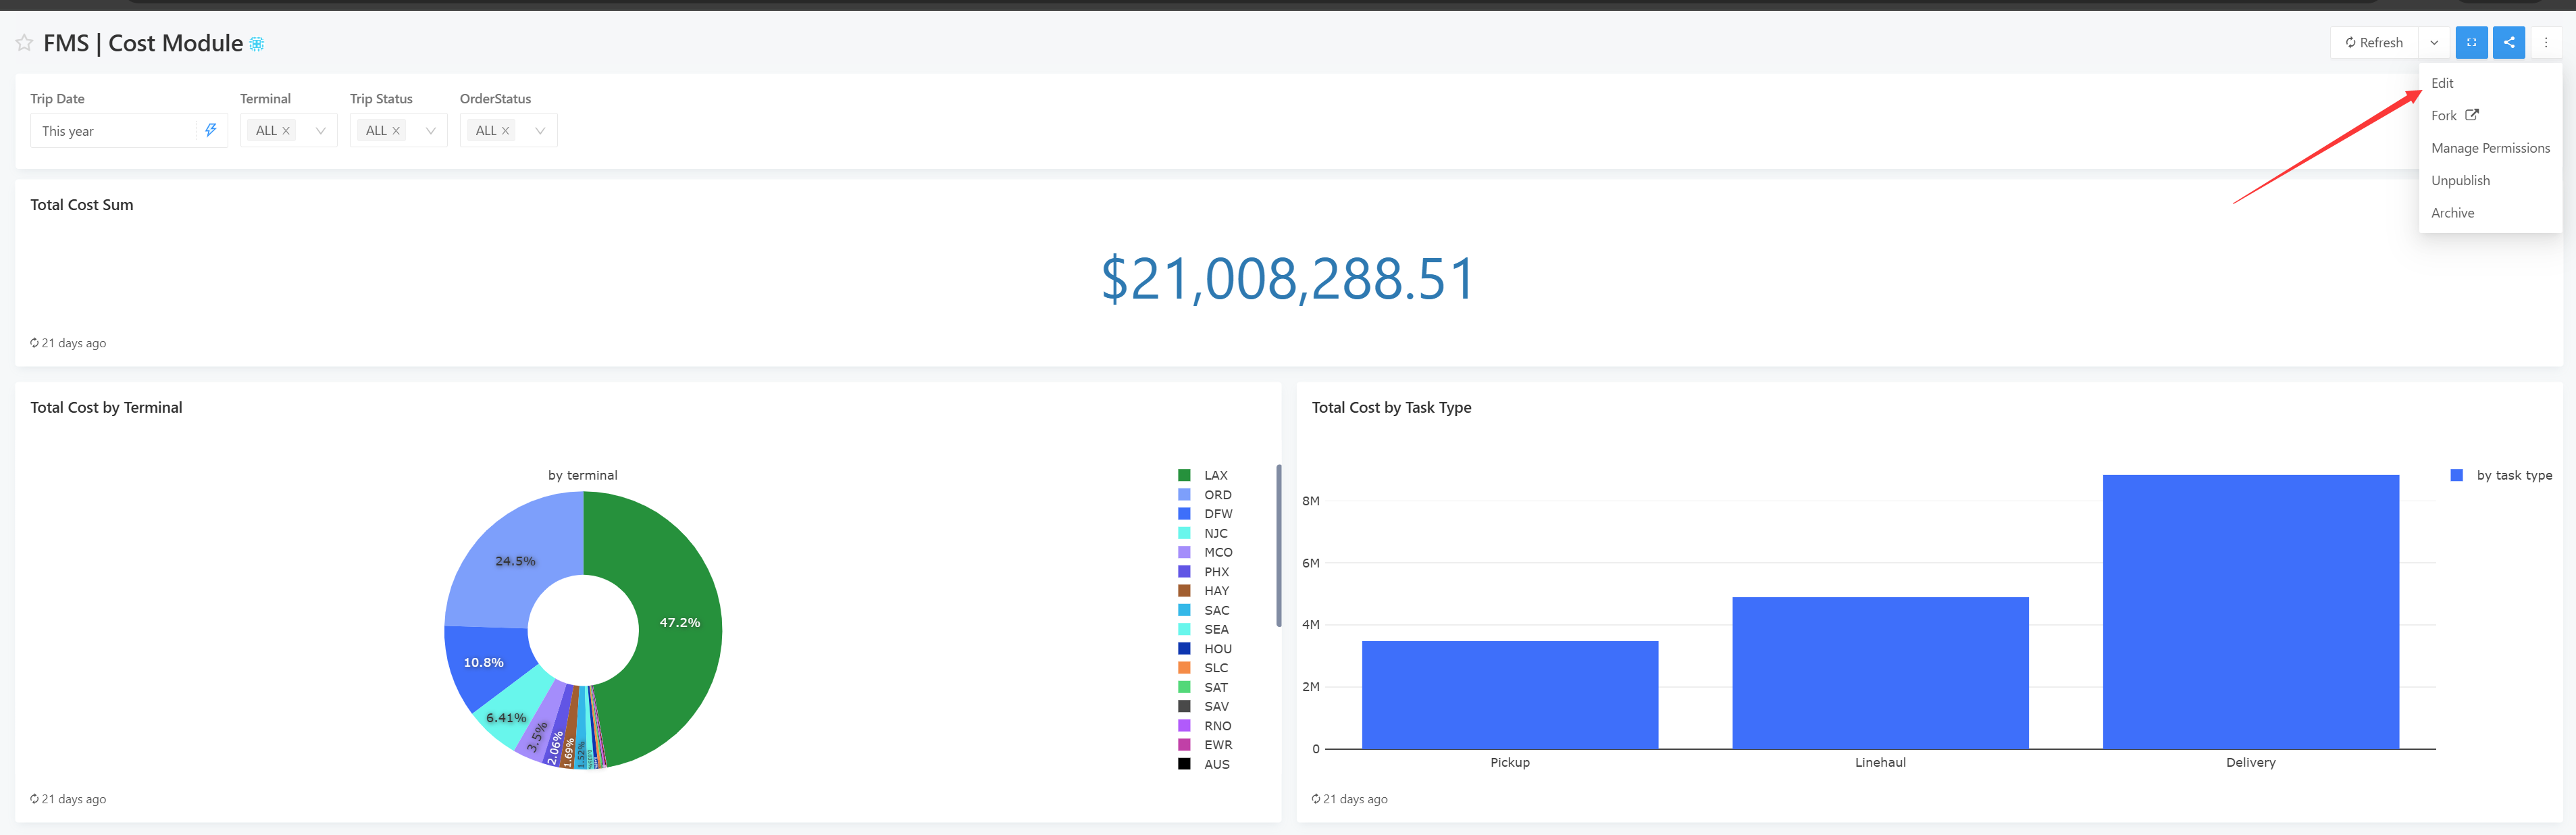The width and height of the screenshot is (2576, 835).
Task: Expand the Terminal filter dropdown
Action: click(320, 131)
